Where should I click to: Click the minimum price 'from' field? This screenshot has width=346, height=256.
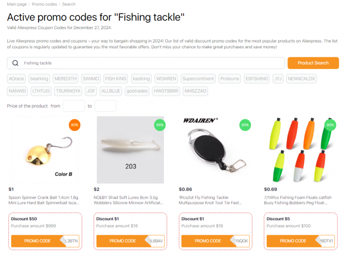pyautogui.click(x=74, y=106)
